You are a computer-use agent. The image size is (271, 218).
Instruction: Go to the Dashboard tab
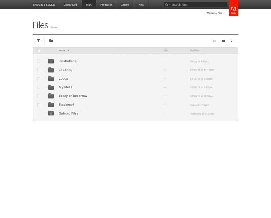pos(70,5)
